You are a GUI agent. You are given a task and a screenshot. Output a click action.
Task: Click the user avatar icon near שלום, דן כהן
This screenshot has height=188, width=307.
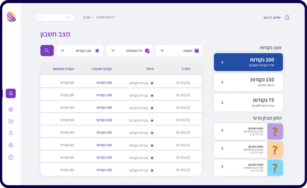coord(287,17)
